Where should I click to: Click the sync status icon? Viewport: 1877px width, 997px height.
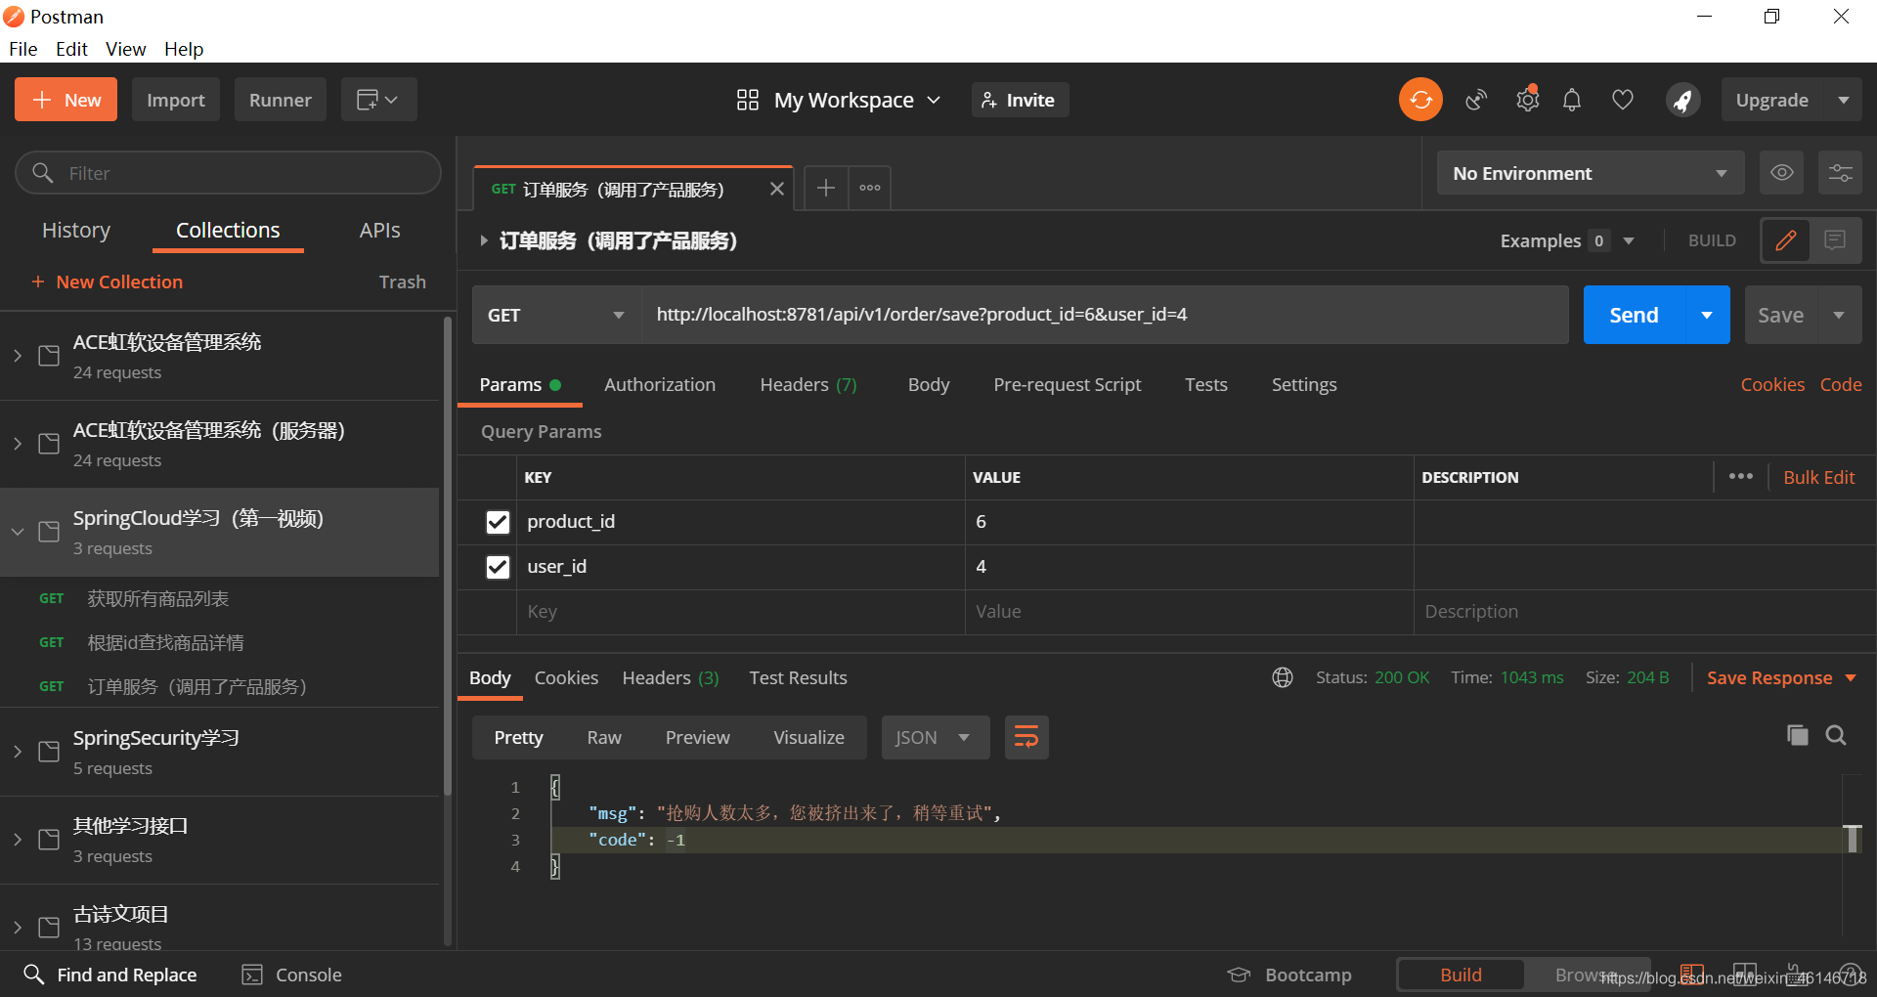tap(1420, 100)
